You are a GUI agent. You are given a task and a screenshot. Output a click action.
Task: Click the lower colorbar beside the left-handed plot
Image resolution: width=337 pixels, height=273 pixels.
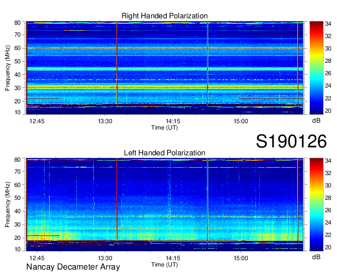click(x=316, y=205)
